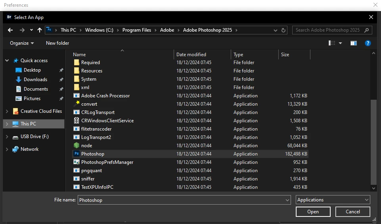Go up one folder level
Screen dimensions: 381x224
click(x=40, y=30)
